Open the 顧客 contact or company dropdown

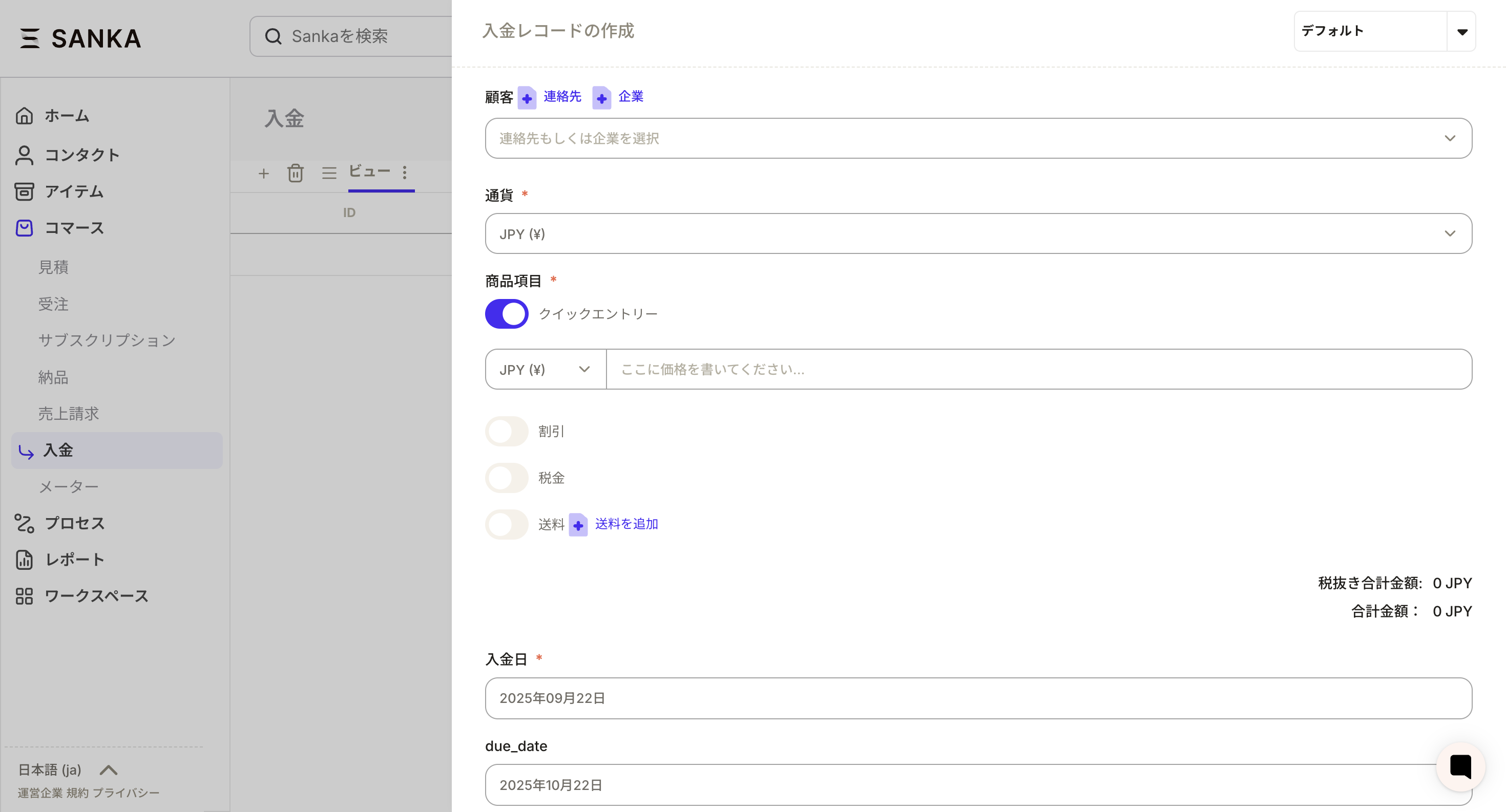[977, 138]
